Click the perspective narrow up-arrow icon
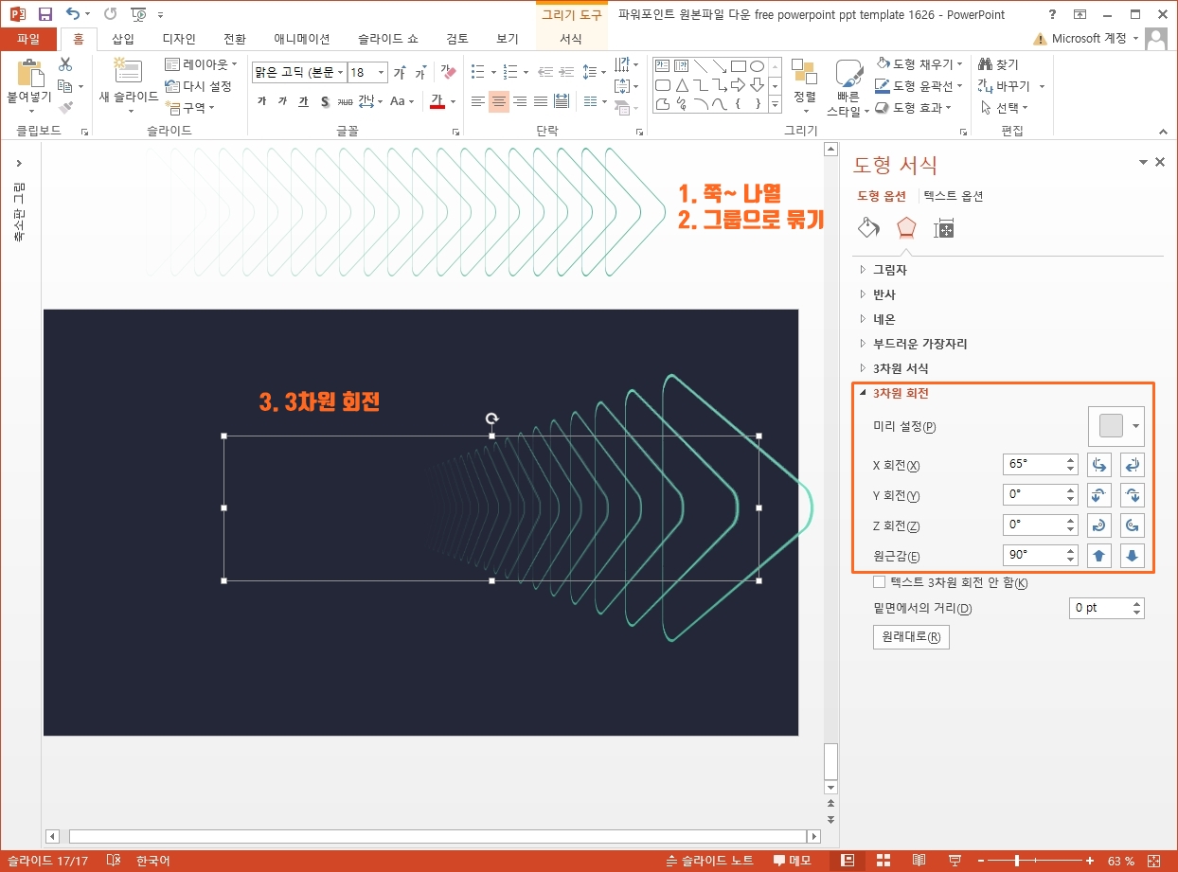 [x=1099, y=556]
